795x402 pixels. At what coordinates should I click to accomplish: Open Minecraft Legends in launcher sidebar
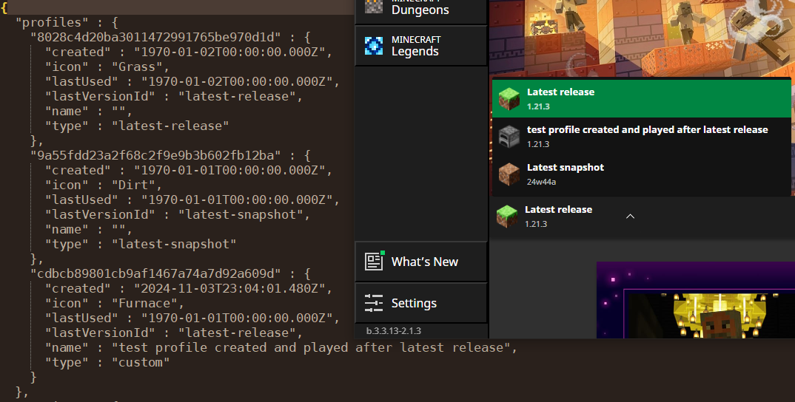tap(421, 46)
